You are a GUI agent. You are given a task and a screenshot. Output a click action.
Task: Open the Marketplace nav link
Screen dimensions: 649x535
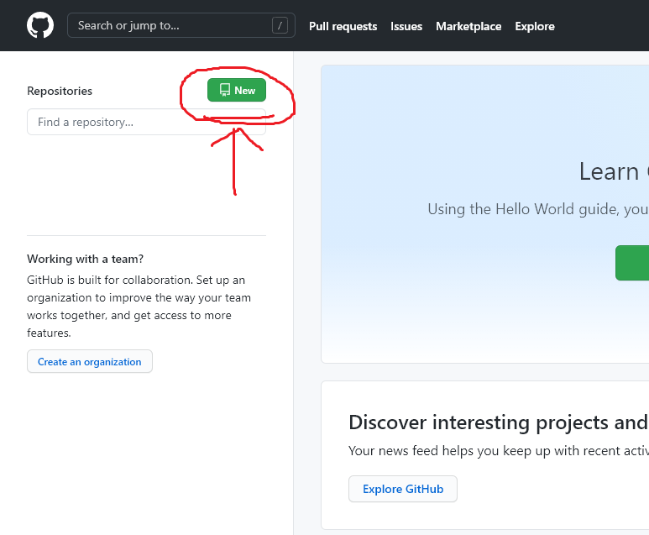click(x=468, y=26)
